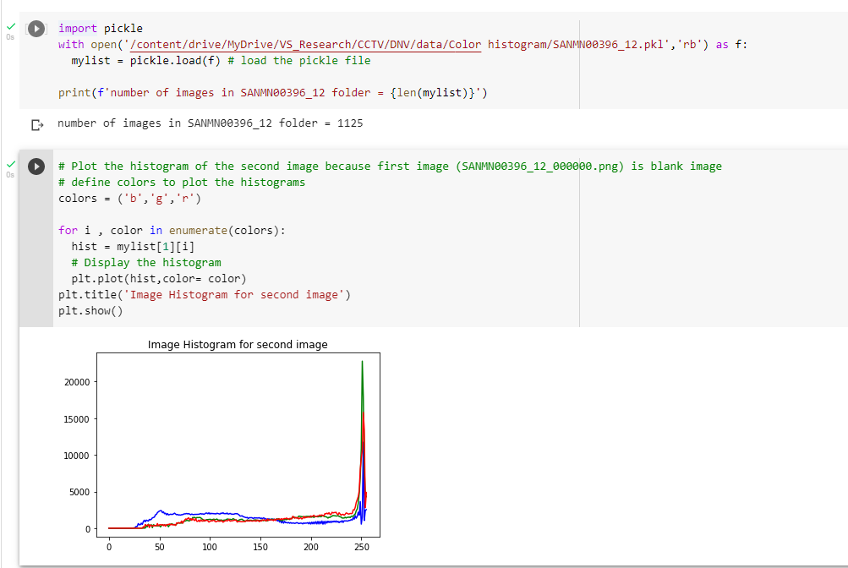Click the x-axis label 250 on plot
Viewport: 848px width, 568px height.
coord(362,547)
